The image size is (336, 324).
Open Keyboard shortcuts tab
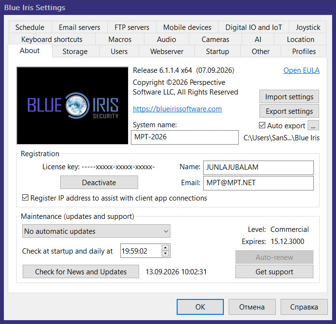52,39
